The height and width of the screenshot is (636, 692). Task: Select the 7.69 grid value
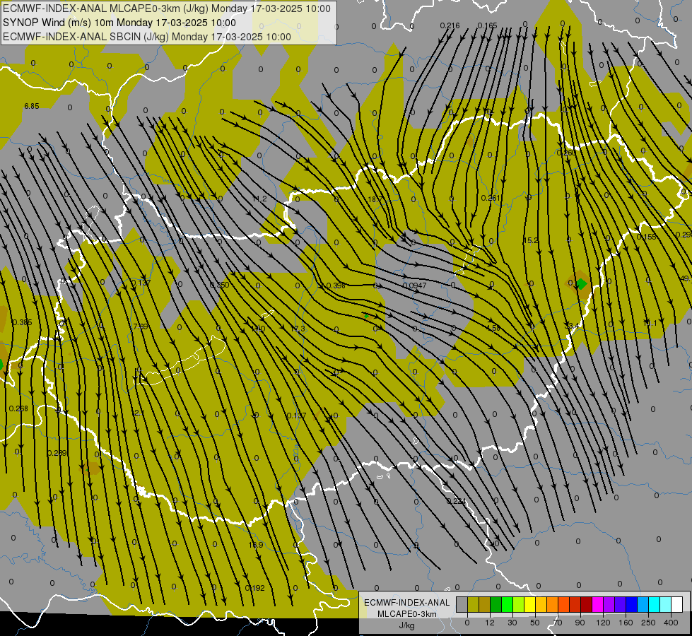[x=141, y=327]
